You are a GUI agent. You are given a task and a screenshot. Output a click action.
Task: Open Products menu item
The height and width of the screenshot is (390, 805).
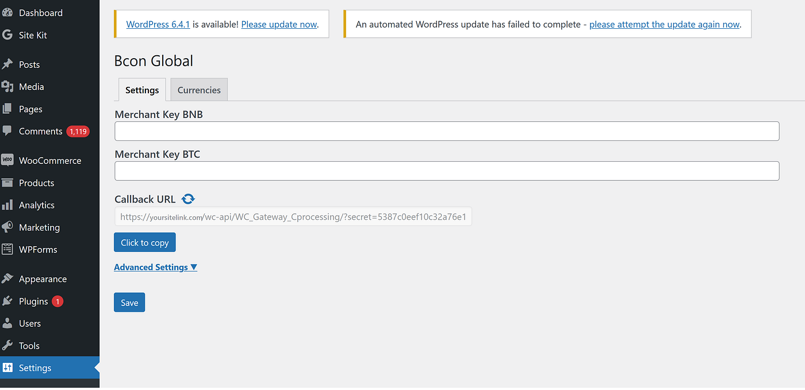pos(36,183)
